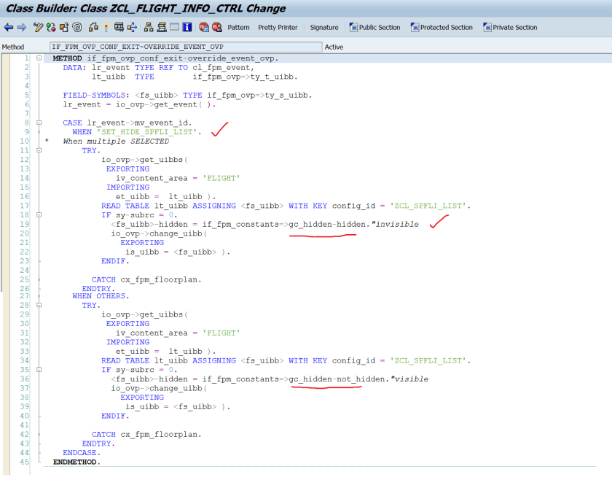Click the Pattern button
612x488 pixels.
pyautogui.click(x=238, y=28)
